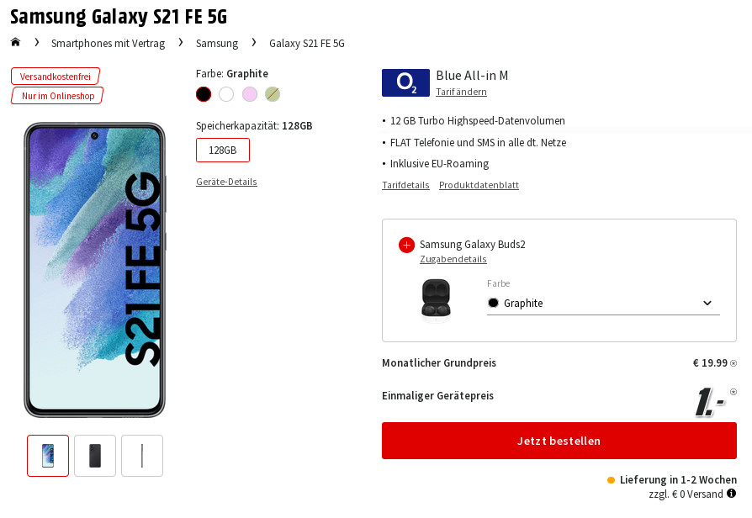Open the Tarifdetails link

coord(405,185)
